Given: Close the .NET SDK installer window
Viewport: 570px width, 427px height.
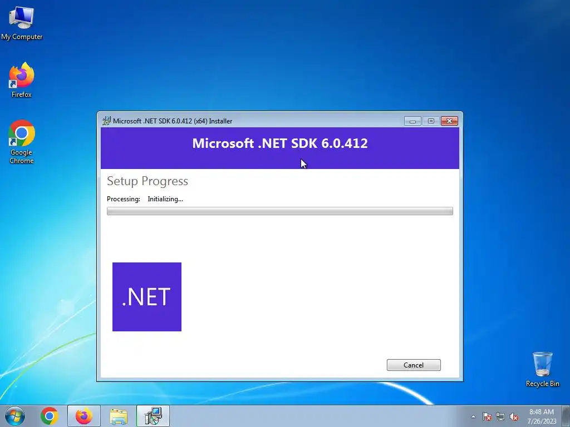Looking at the screenshot, I should tap(449, 121).
